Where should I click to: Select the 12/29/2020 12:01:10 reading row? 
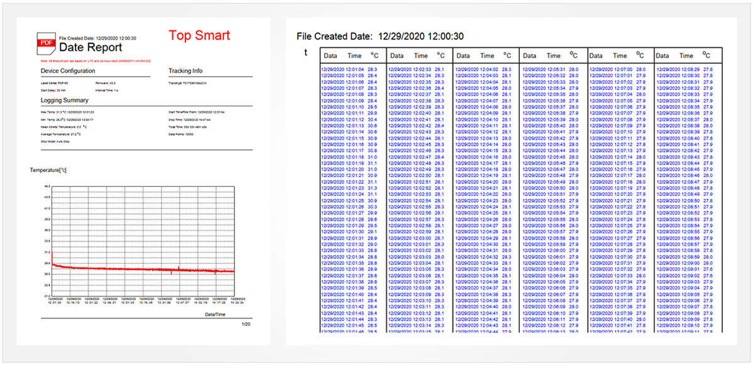pyautogui.click(x=349, y=107)
